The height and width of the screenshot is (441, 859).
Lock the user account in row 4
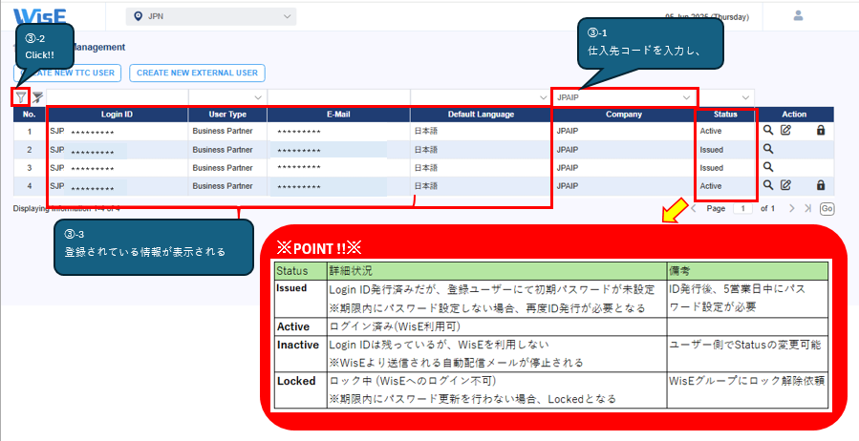(x=820, y=185)
